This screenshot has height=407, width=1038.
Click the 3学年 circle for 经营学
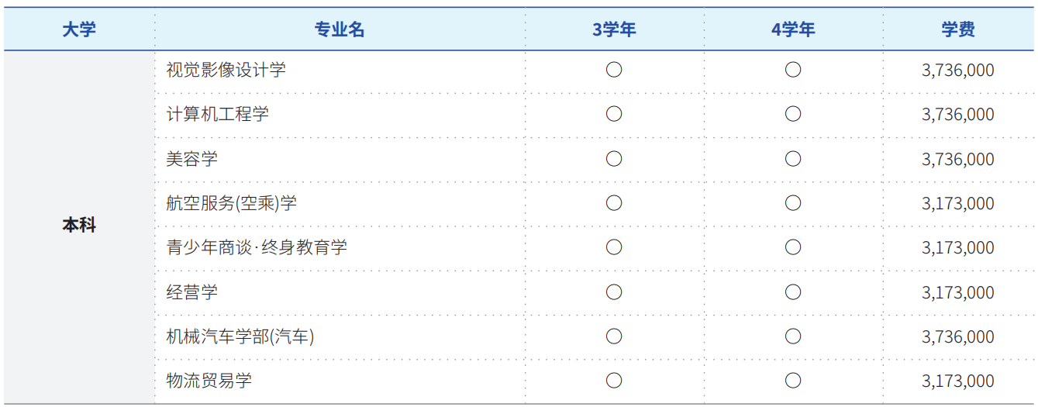click(x=614, y=292)
